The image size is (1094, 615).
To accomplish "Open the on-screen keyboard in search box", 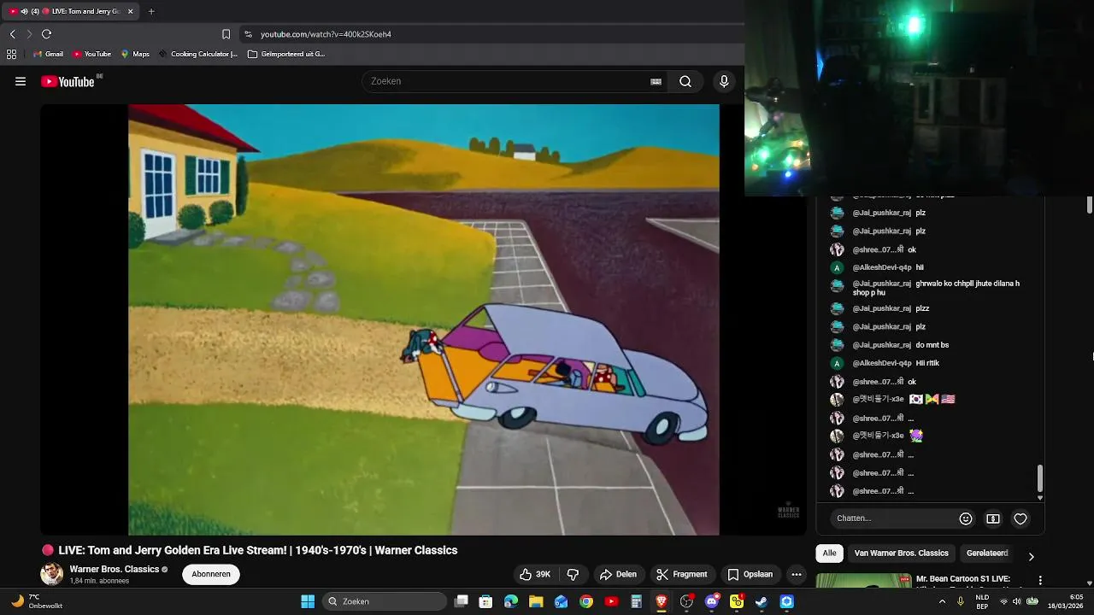I will point(656,81).
